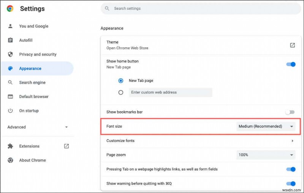Click the Customize fonts chevron arrow
This screenshot has width=304, height=193.
[x=292, y=141]
